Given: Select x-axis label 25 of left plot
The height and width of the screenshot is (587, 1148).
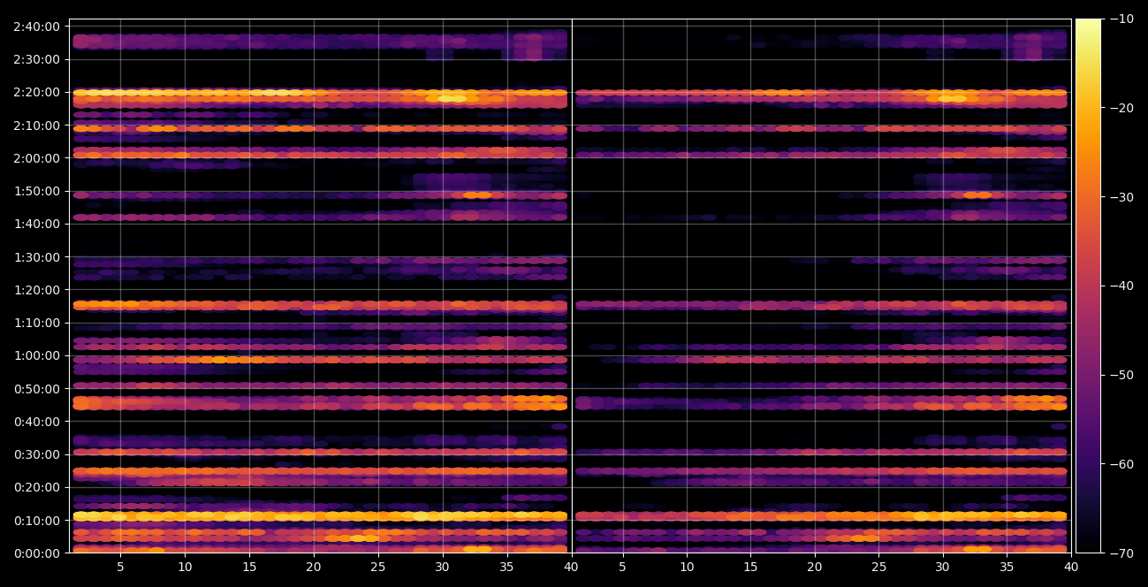Looking at the screenshot, I should [378, 568].
